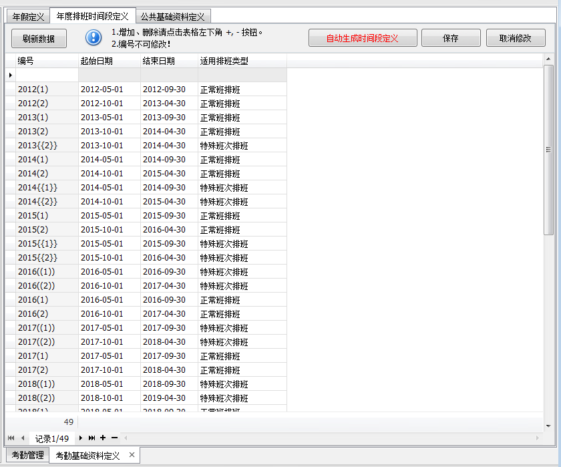Screen dimensions: 561x467
Task: Click 正常班排班 in row 2016(1)
Action: pyautogui.click(x=242, y=299)
